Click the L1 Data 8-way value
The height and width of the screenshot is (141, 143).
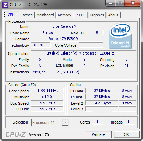127,91
